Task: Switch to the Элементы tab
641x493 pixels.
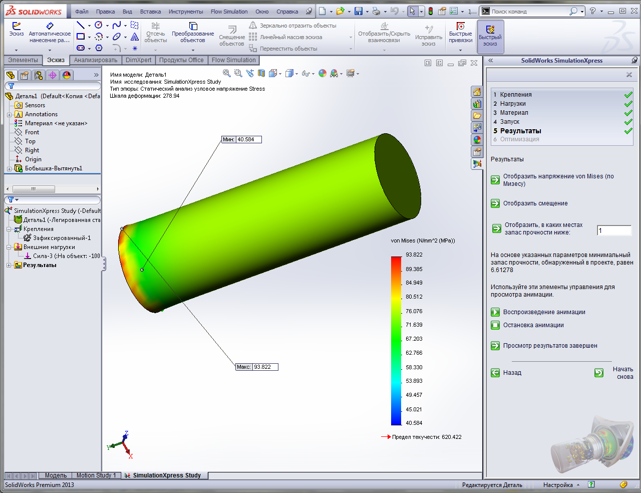Action: 23,60
